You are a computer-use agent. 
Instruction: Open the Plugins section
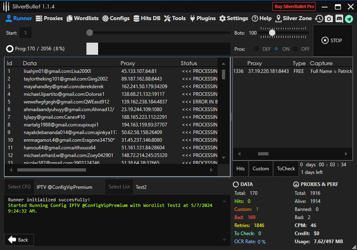[x=203, y=18]
